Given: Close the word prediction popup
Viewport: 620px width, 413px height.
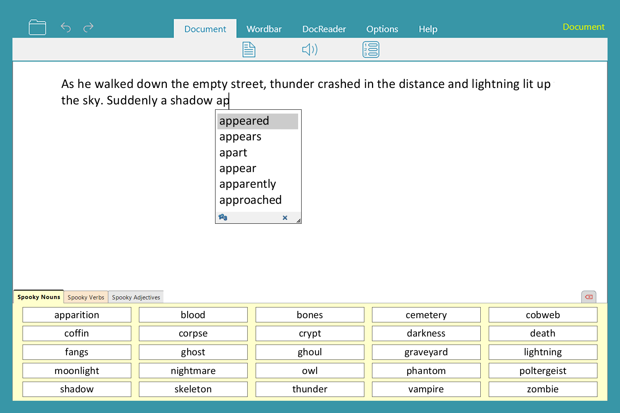Looking at the screenshot, I should point(285,218).
